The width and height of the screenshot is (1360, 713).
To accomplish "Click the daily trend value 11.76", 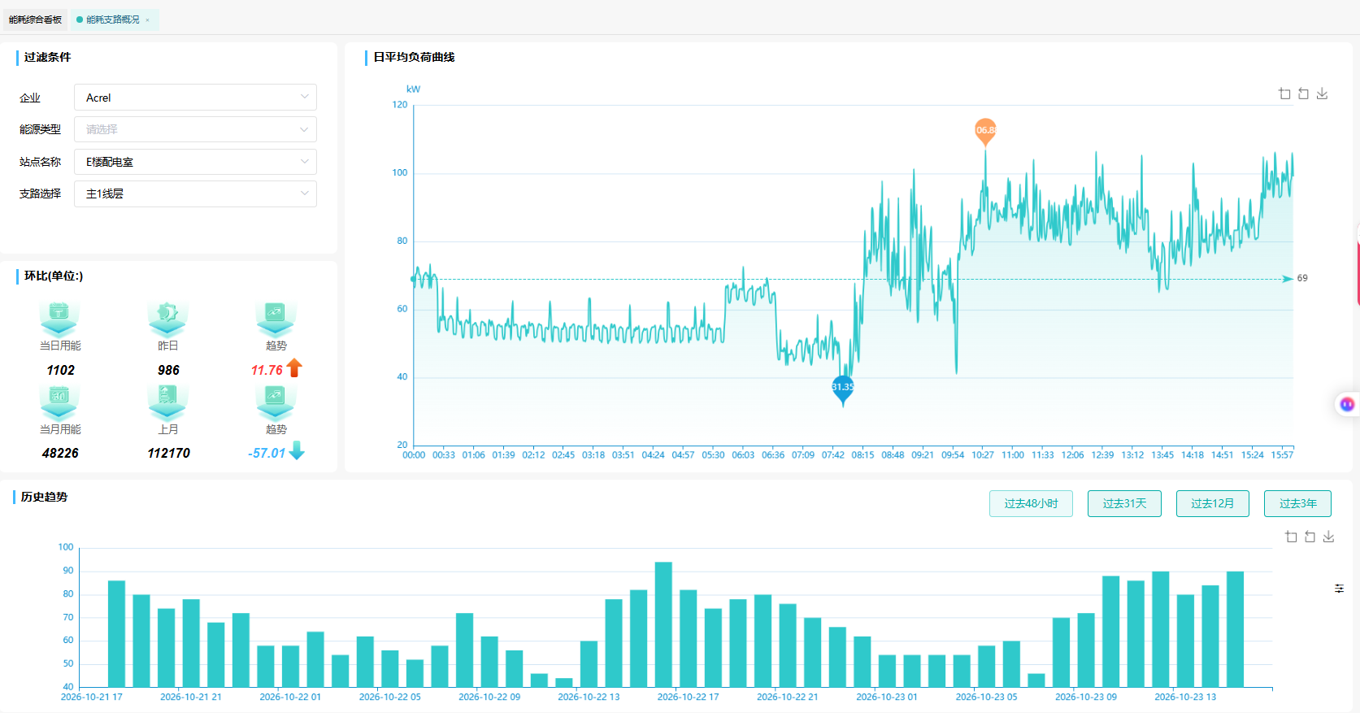I will [267, 370].
